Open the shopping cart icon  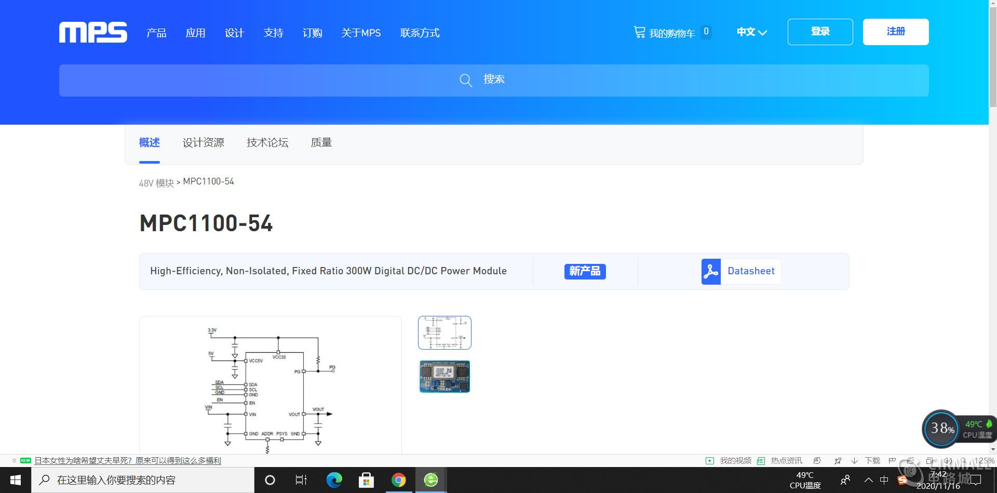[639, 32]
